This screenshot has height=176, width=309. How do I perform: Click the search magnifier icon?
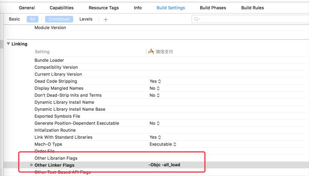(x=196, y=19)
